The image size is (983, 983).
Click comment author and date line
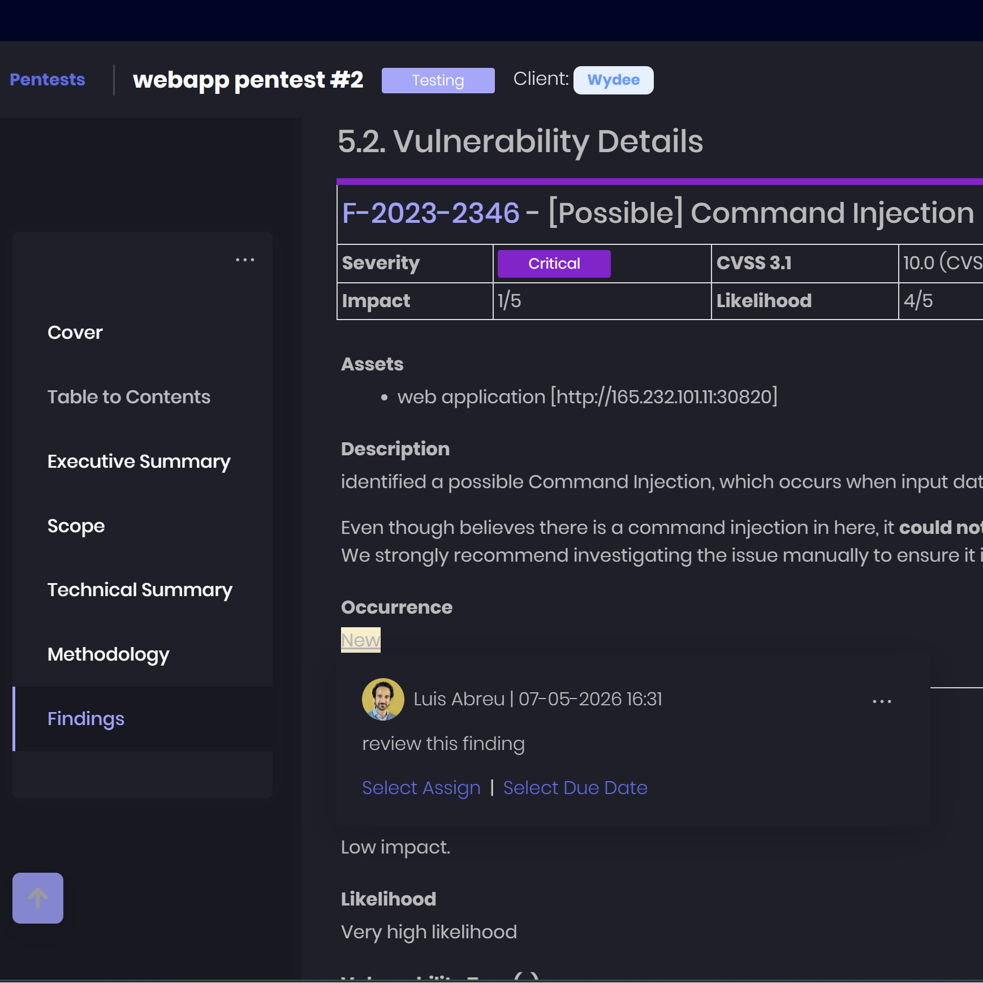538,700
